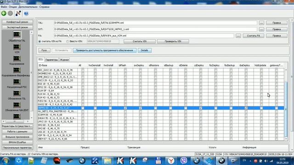The image size is (294, 165).
Task: Open the VCM module icon
Action: pos(17,47)
